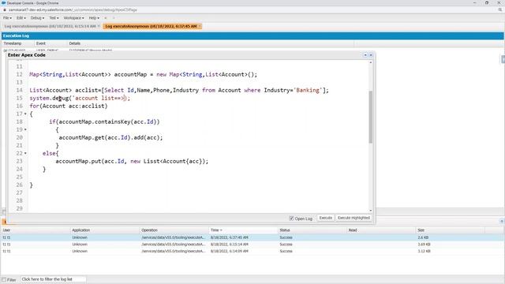Sort logs by the Size column
The height and width of the screenshot is (284, 505).
pyautogui.click(x=451, y=230)
